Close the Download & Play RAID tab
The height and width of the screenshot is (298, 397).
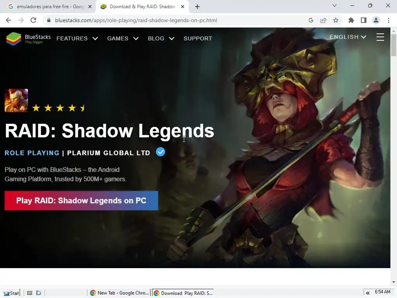(183, 7)
